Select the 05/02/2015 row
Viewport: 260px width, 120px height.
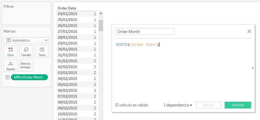point(77,85)
